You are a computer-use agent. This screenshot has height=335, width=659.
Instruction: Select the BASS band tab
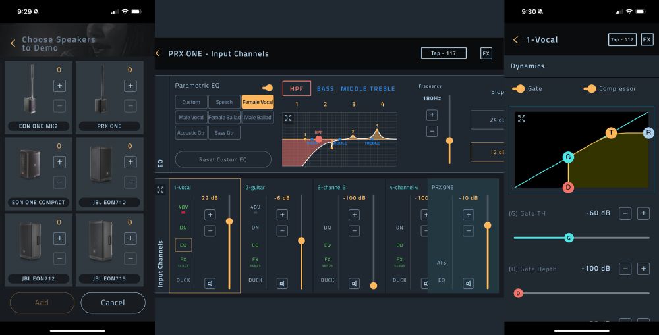coord(326,89)
